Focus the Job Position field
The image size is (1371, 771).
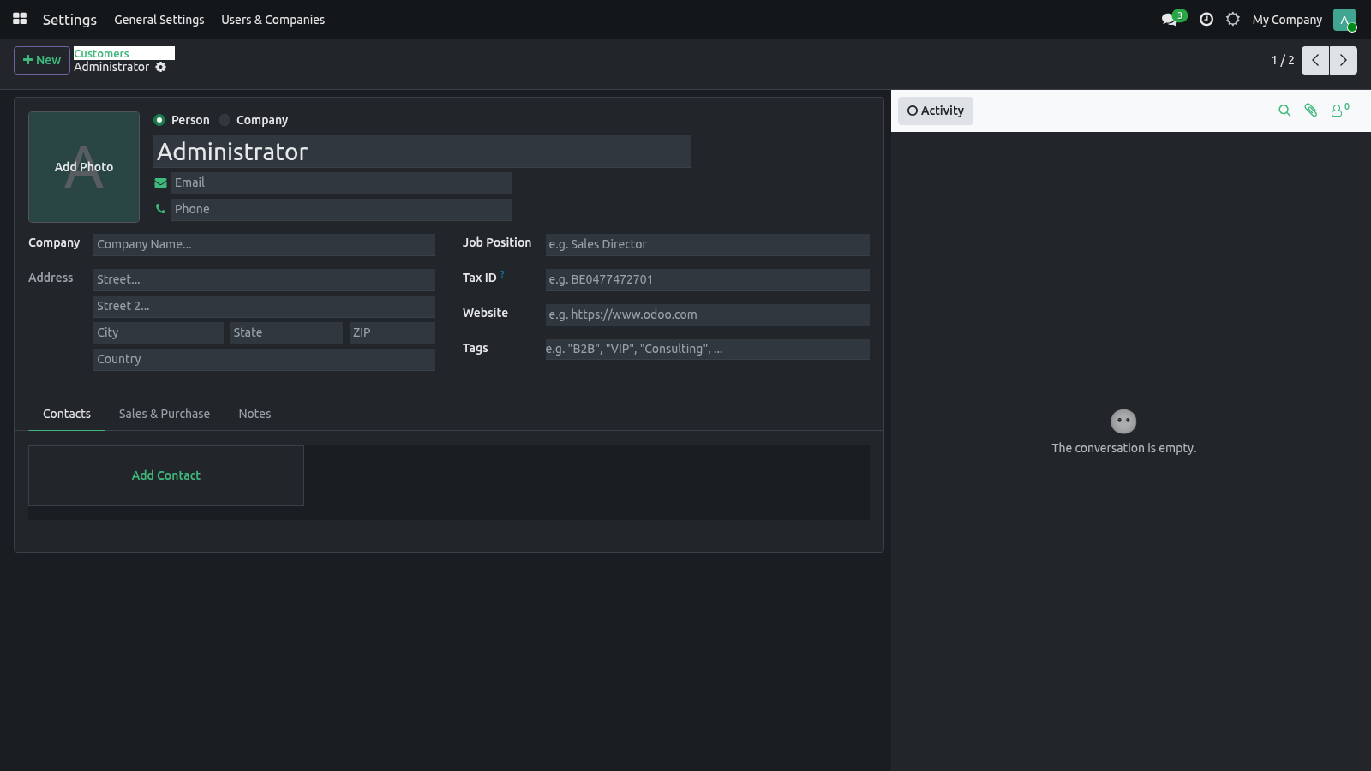(x=707, y=245)
